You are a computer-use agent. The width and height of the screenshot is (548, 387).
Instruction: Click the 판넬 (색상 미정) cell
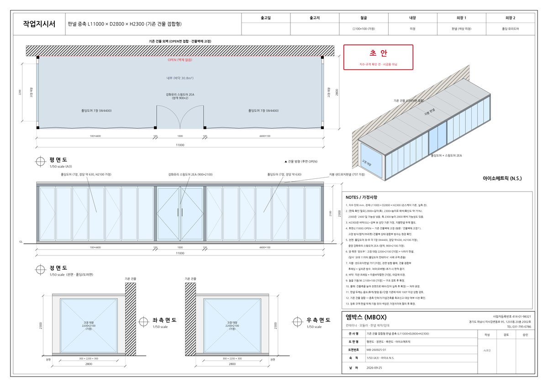click(461, 29)
